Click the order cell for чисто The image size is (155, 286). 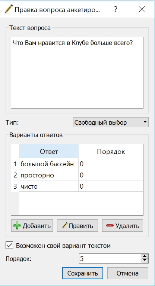click(x=111, y=186)
